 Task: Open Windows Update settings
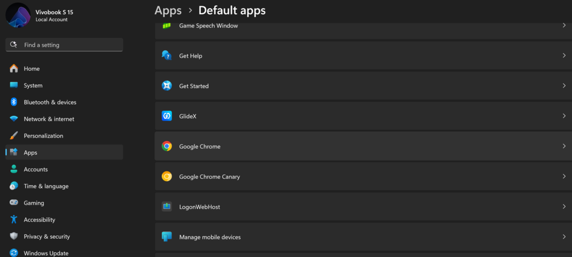click(x=64, y=252)
